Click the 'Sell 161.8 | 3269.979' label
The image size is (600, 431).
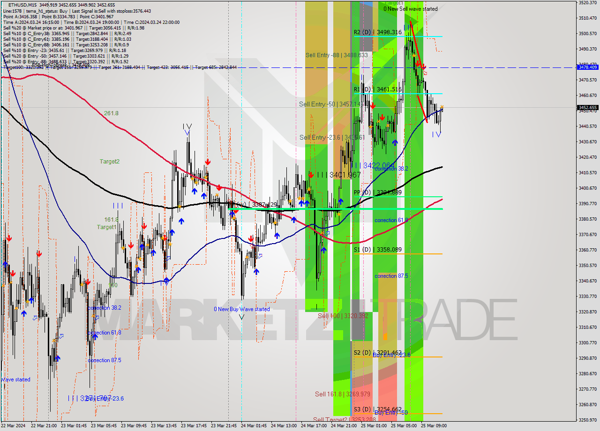(343, 394)
